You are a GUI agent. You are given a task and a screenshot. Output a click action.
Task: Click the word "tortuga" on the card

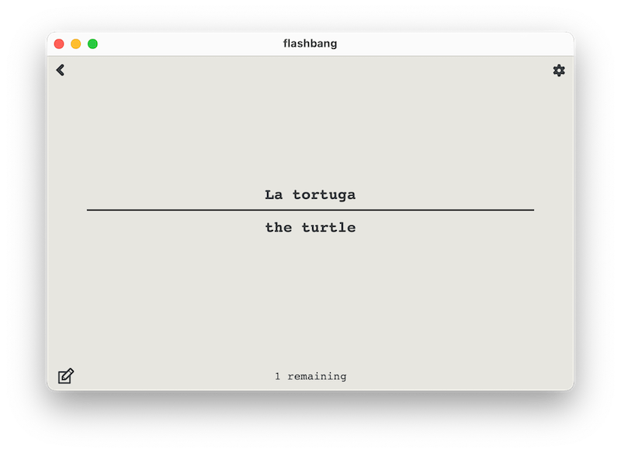point(324,194)
